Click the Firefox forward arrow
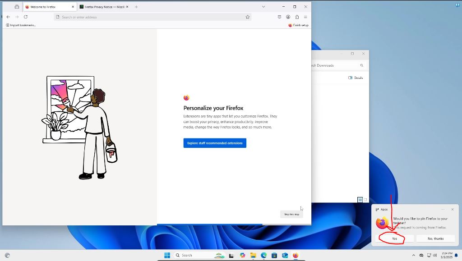Image resolution: width=462 pixels, height=261 pixels. click(x=17, y=17)
